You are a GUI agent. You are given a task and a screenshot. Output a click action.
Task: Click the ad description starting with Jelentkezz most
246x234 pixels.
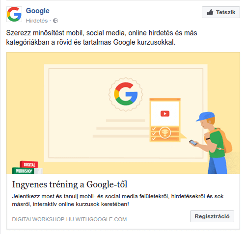coord(118,200)
